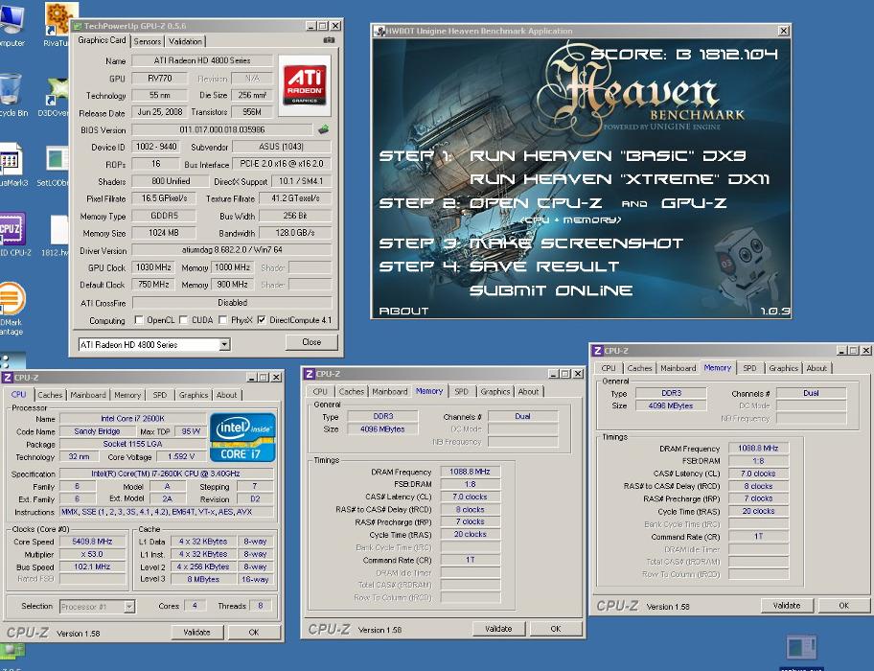
Task: Open the Processor #1 selection dropdown
Action: tap(129, 607)
